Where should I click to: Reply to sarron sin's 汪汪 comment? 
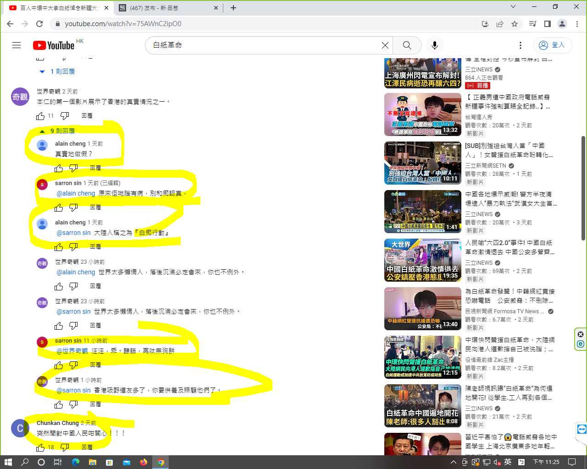pyautogui.click(x=95, y=365)
